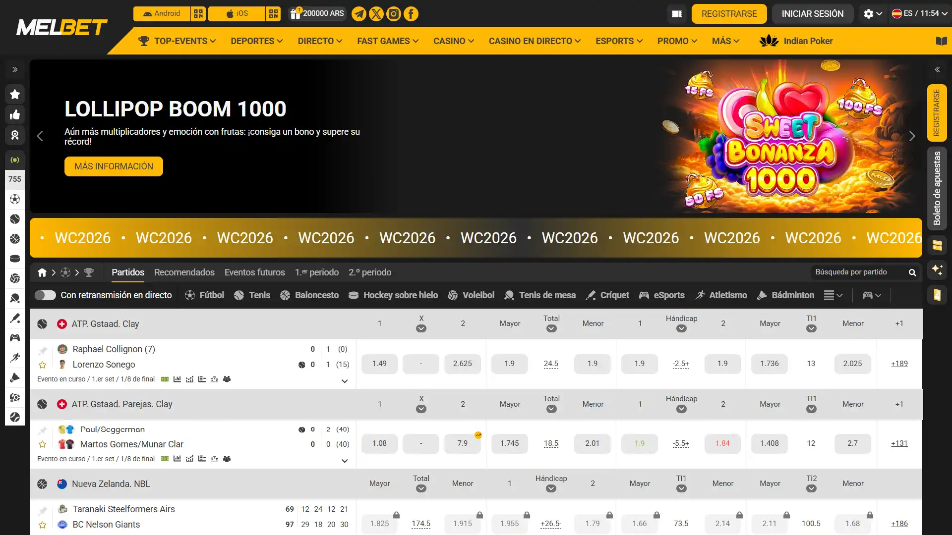The width and height of the screenshot is (952, 535).
Task: Open the Boleto de apuestas side tab
Action: pos(937,188)
